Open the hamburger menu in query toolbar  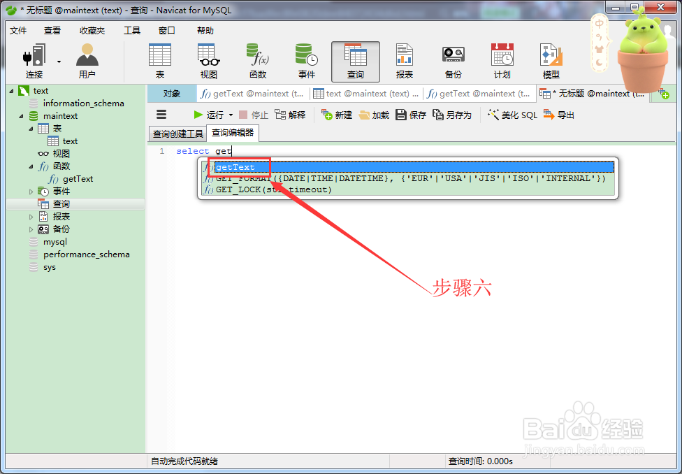tap(161, 115)
